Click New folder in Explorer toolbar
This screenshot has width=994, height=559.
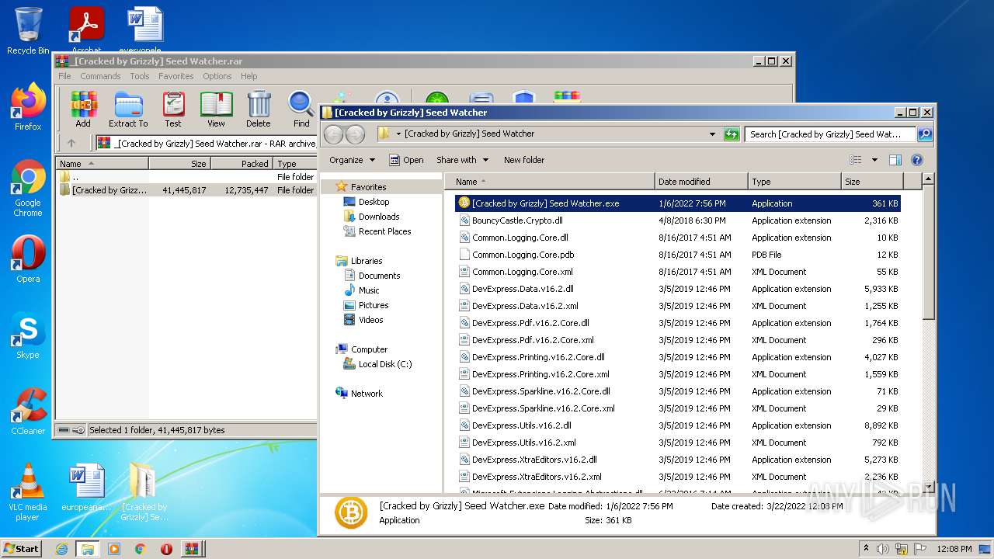(524, 160)
